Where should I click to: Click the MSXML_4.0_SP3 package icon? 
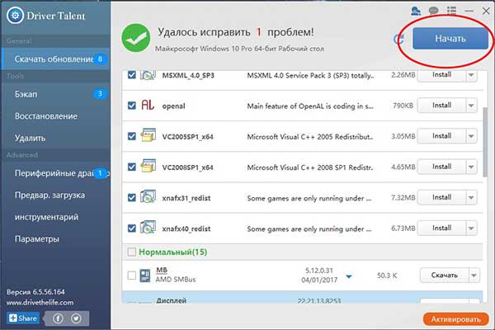pyautogui.click(x=148, y=75)
